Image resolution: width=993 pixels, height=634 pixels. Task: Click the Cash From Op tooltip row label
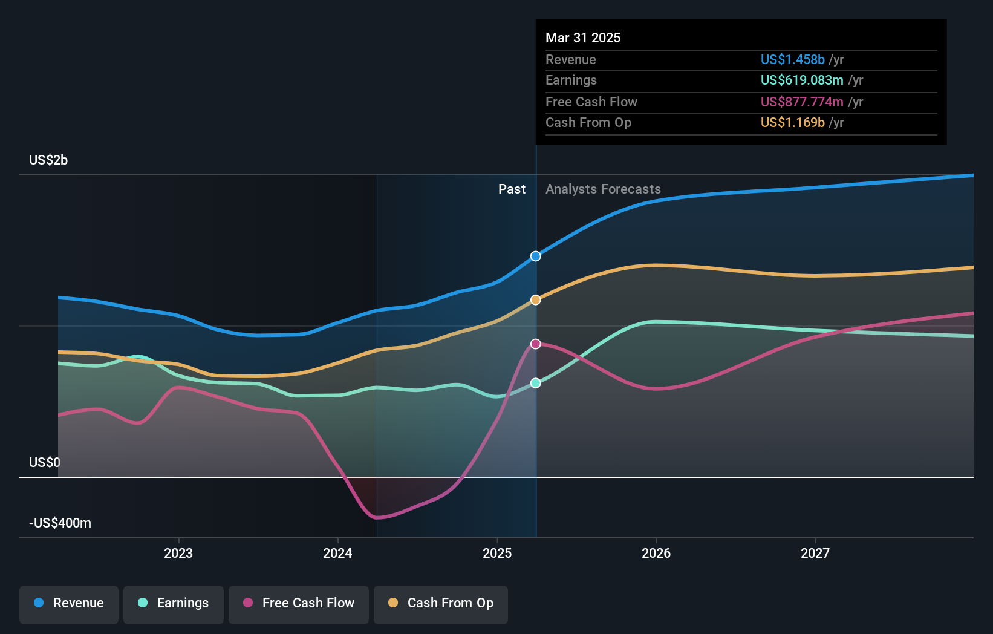(x=588, y=122)
